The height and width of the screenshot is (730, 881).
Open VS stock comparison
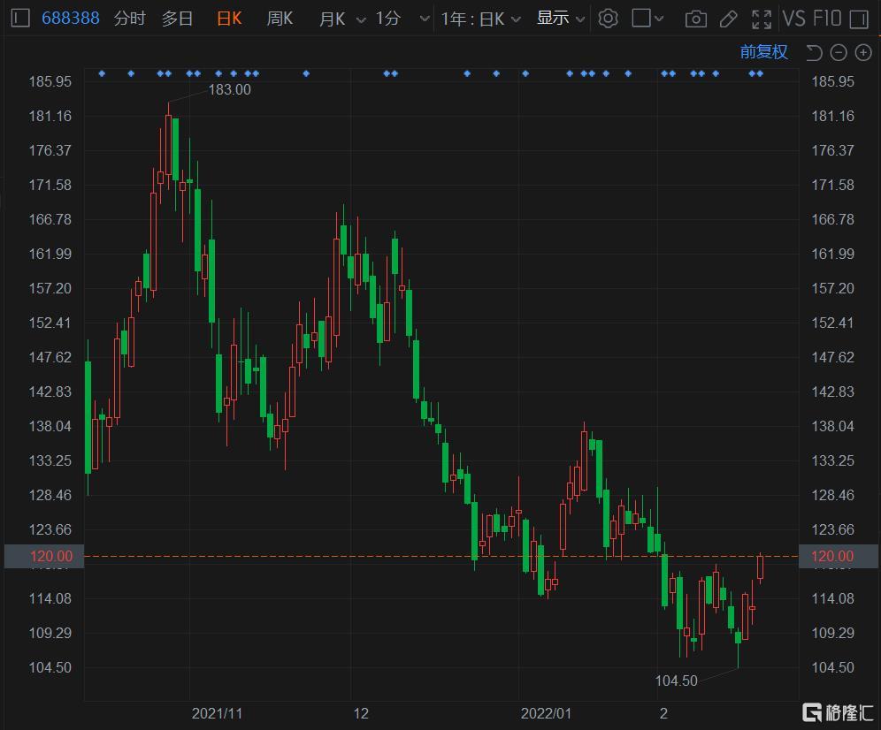tap(794, 19)
